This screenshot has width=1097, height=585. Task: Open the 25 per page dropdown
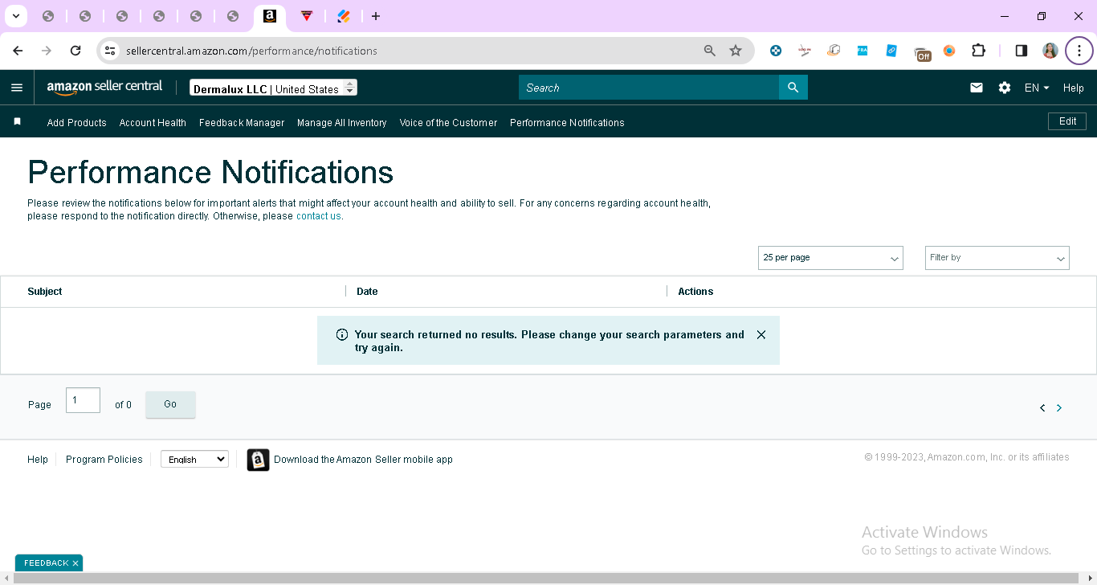click(x=830, y=258)
